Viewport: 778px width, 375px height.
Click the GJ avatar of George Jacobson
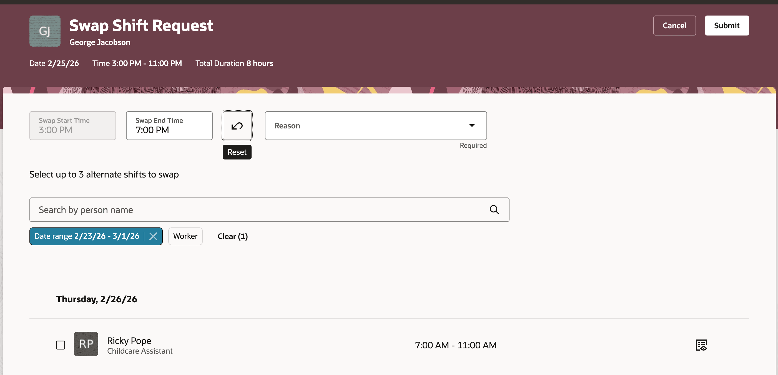pos(45,31)
